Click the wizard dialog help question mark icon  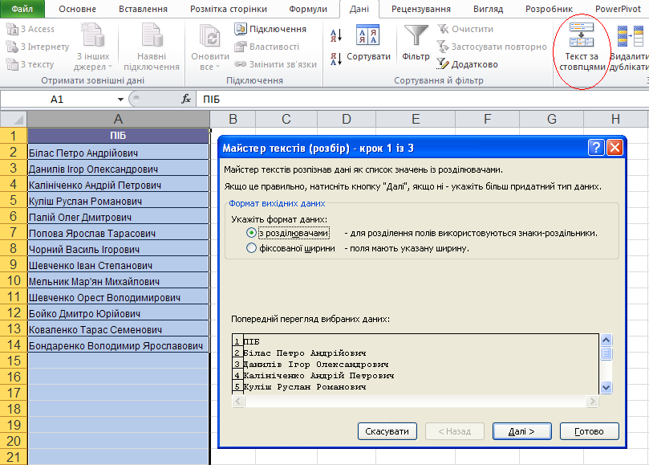595,148
